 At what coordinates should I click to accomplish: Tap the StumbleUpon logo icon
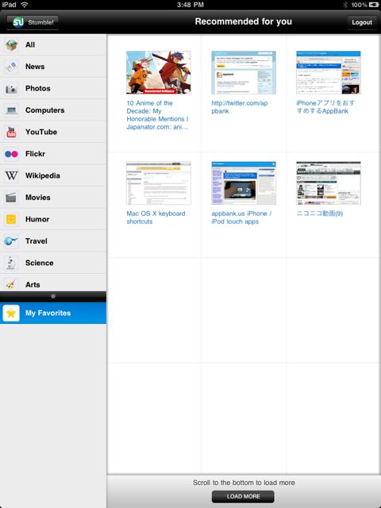pos(18,22)
